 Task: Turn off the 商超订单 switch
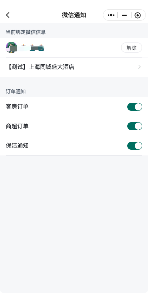(135, 126)
